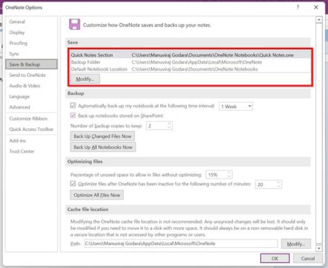Click the scrollbar up arrow
The width and height of the screenshot is (328, 268).
tap(319, 20)
